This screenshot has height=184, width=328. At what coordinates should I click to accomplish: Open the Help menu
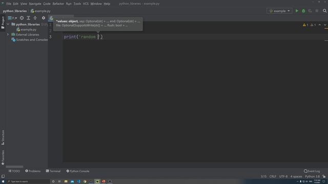pyautogui.click(x=107, y=4)
